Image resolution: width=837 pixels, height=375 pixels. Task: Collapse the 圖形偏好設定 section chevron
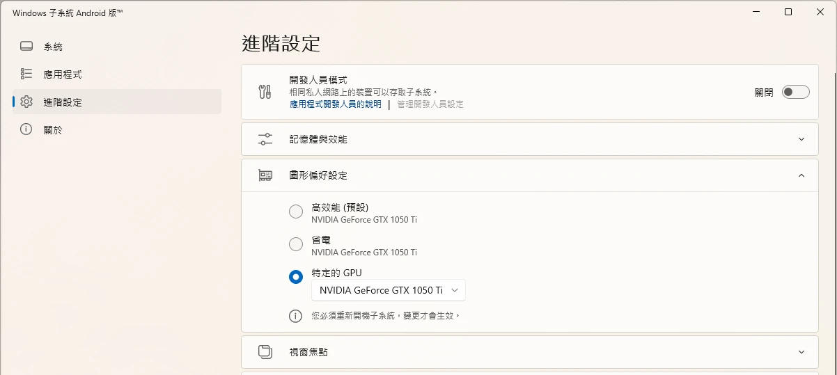[x=801, y=175]
